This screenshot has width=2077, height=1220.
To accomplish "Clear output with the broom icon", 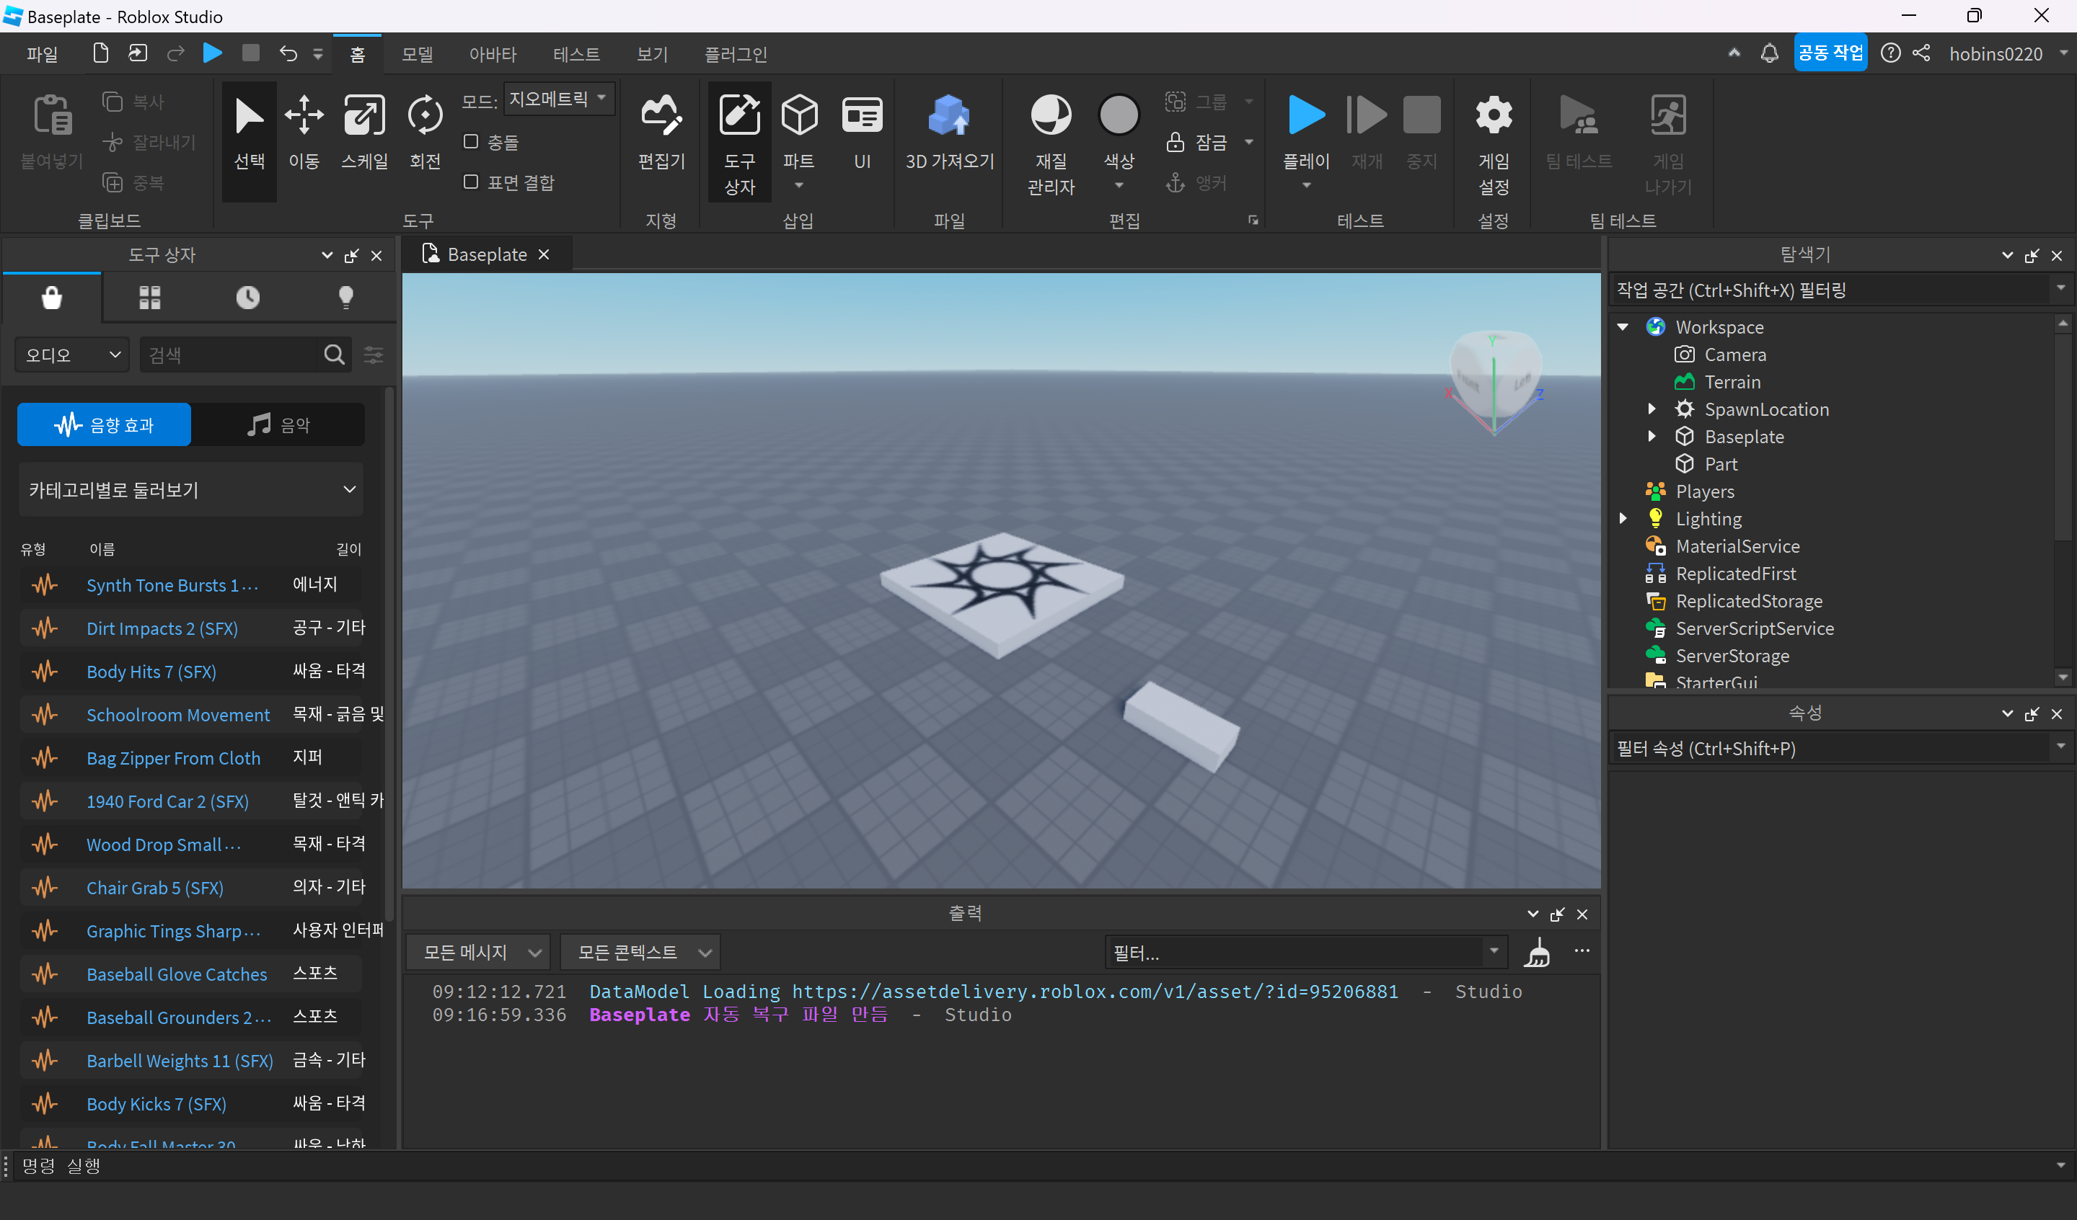I will point(1537,953).
